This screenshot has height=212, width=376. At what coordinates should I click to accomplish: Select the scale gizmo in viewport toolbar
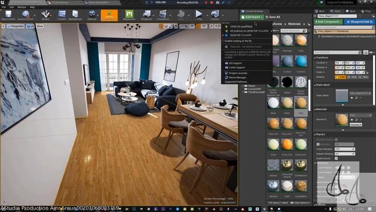[x=171, y=26]
